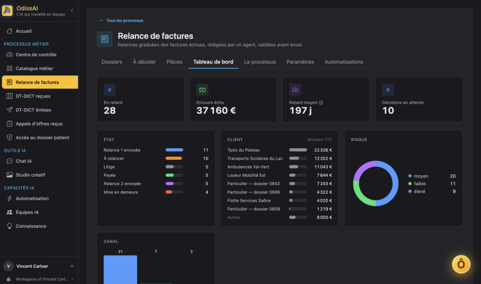Open the floating assistant button
Image resolution: width=481 pixels, height=284 pixels.
461,264
